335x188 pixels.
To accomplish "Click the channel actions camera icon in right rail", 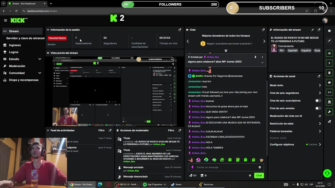I will pyautogui.click(x=329, y=102).
